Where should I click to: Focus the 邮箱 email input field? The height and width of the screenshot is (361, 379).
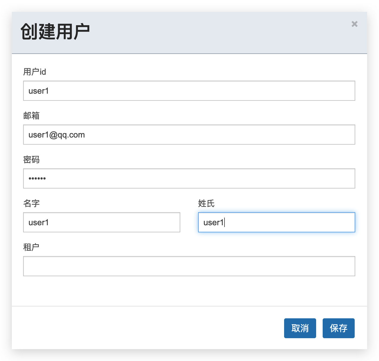[189, 135]
